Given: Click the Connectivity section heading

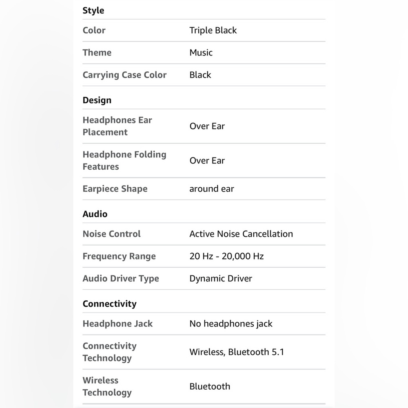Looking at the screenshot, I should (109, 304).
